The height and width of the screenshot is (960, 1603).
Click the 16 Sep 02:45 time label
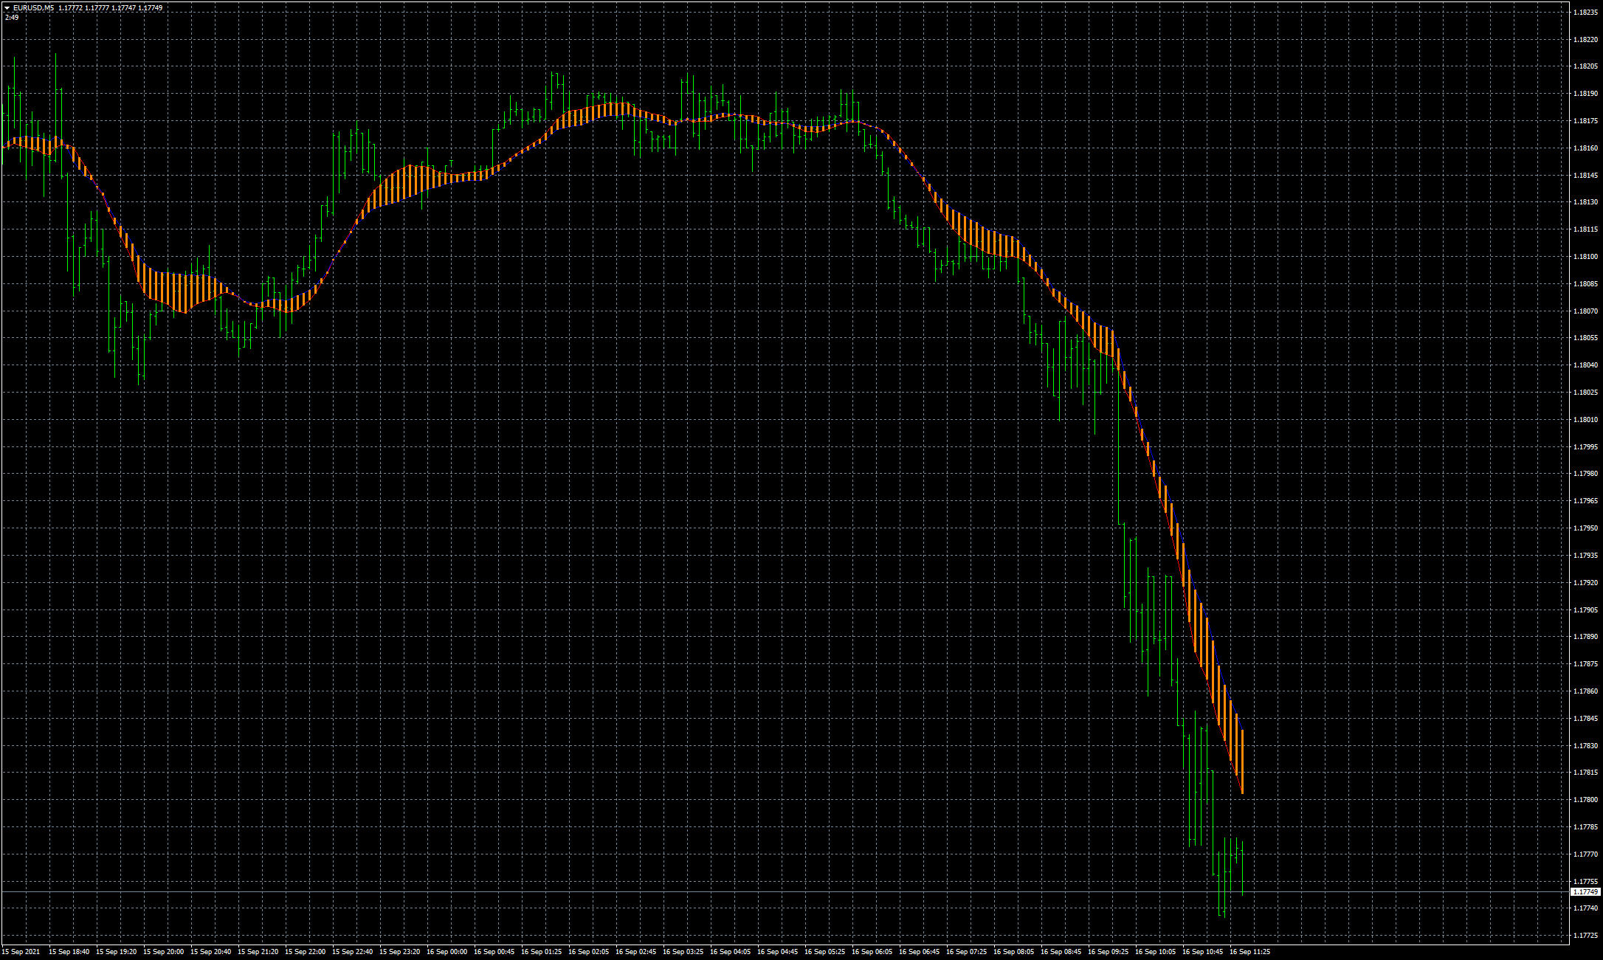tap(636, 952)
